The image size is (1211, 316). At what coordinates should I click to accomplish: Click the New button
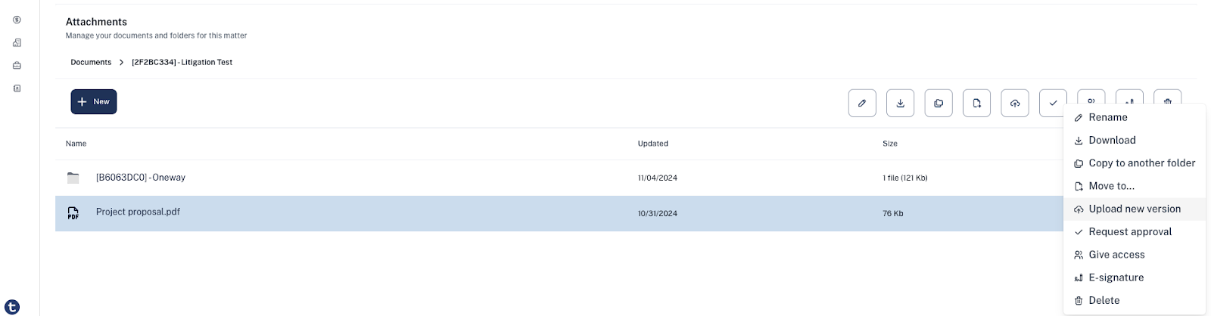point(94,101)
